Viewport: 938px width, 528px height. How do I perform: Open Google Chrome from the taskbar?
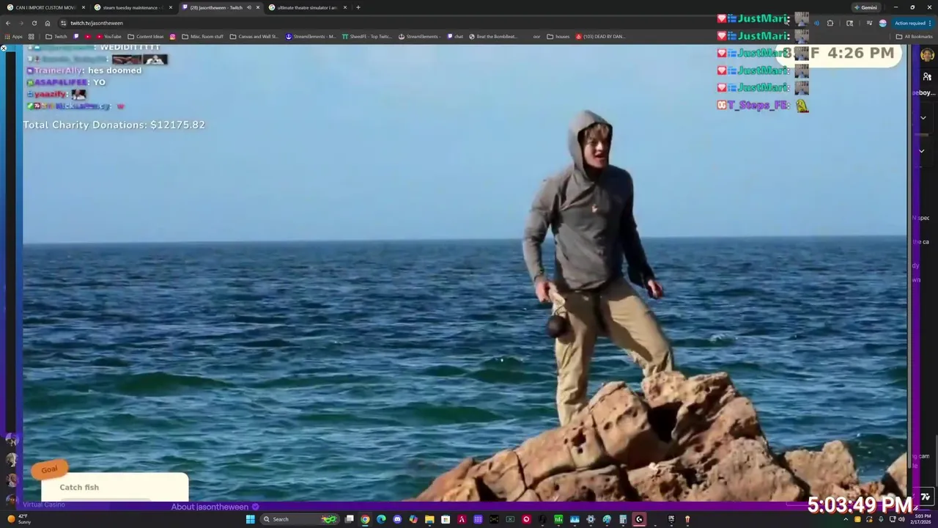point(365,519)
